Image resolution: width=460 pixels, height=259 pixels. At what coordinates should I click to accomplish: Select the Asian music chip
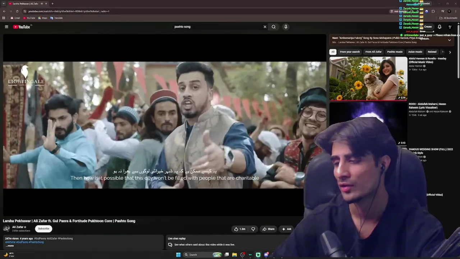(415, 52)
